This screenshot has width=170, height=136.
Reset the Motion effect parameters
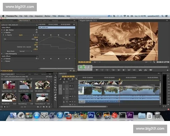point(37,30)
